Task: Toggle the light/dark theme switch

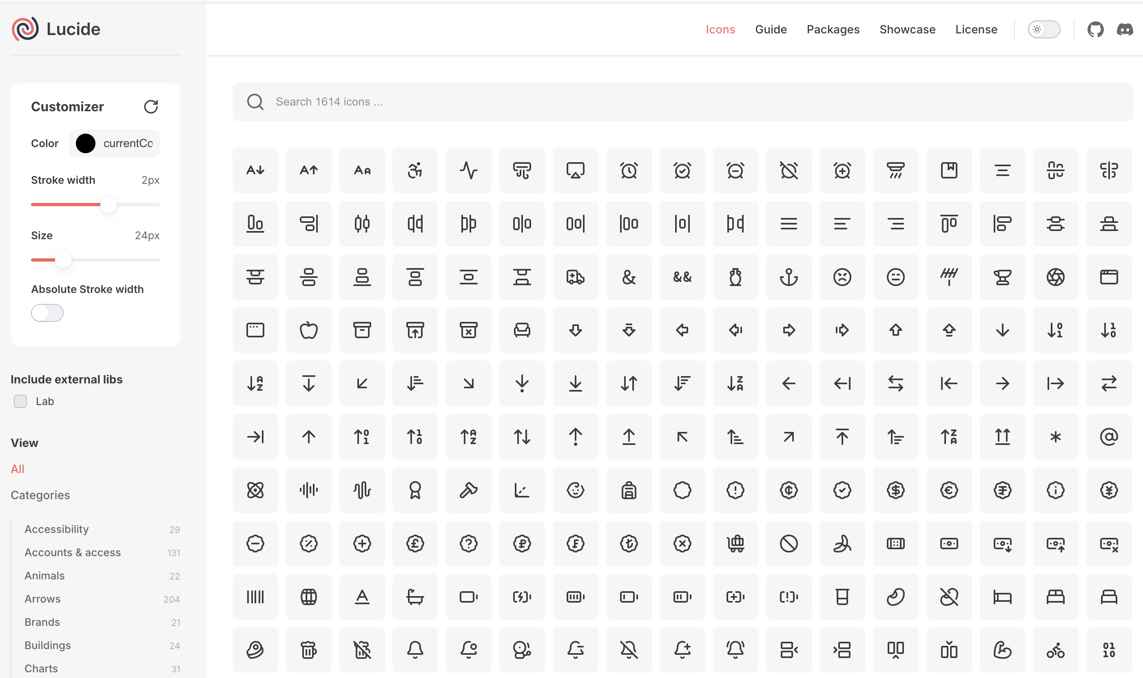Action: point(1043,30)
